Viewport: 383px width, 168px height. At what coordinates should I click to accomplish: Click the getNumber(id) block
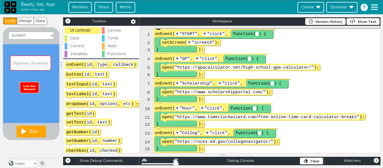pos(83,132)
